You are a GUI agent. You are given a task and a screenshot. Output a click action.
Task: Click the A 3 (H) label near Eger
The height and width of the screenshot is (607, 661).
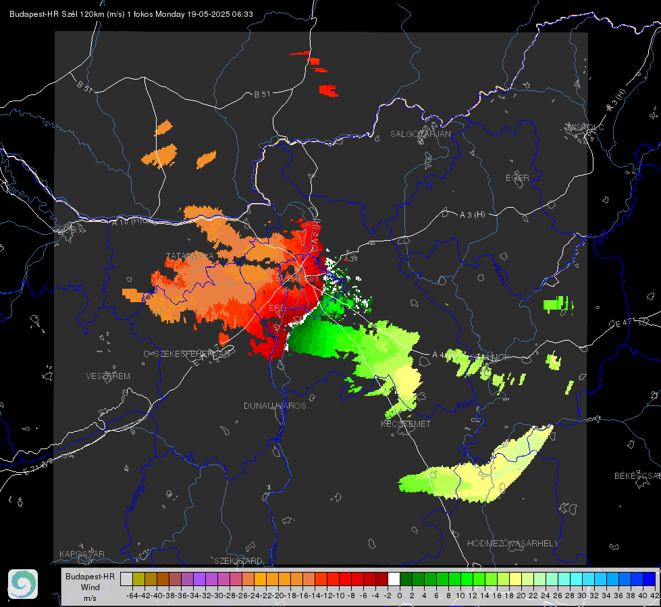tap(472, 215)
